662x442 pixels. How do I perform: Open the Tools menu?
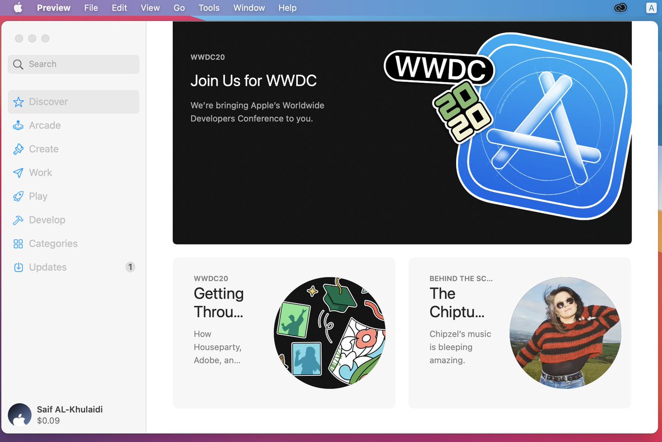(x=209, y=8)
